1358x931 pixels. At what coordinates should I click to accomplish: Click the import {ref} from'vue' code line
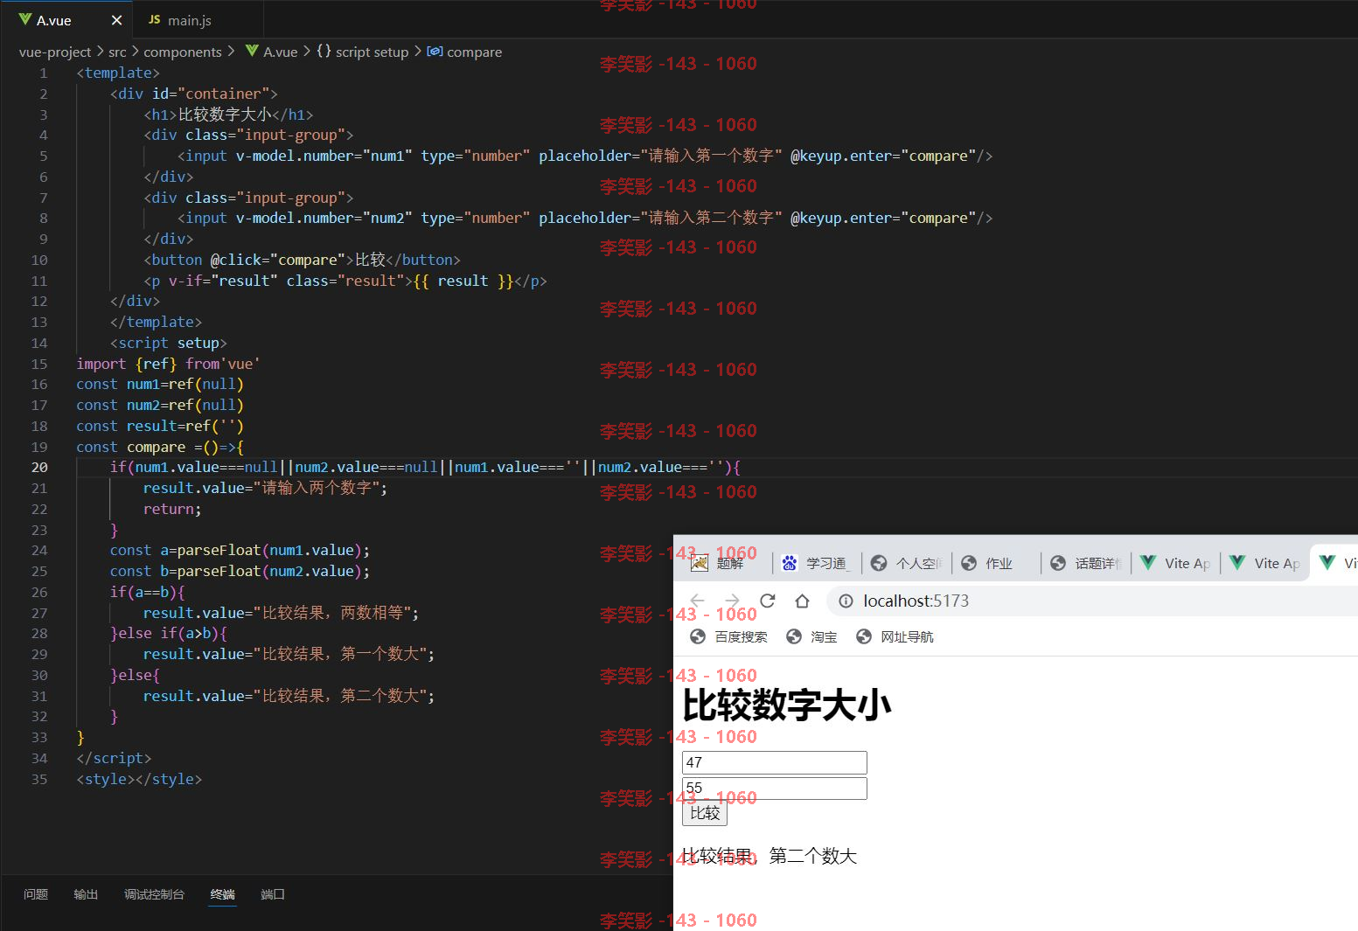pyautogui.click(x=168, y=364)
